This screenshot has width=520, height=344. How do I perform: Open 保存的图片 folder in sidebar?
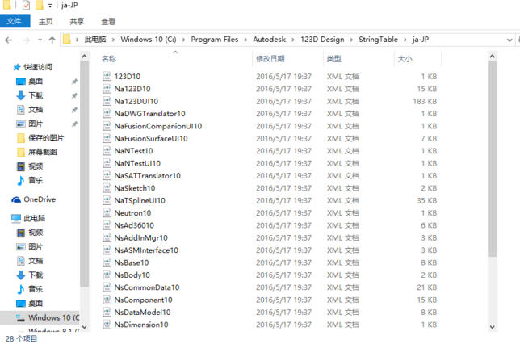(x=46, y=138)
